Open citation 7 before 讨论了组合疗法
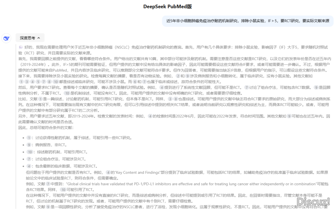The width and height of the screenshot is (335, 209). 247,87
